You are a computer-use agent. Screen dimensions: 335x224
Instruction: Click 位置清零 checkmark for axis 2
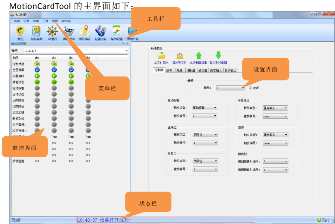54,70
